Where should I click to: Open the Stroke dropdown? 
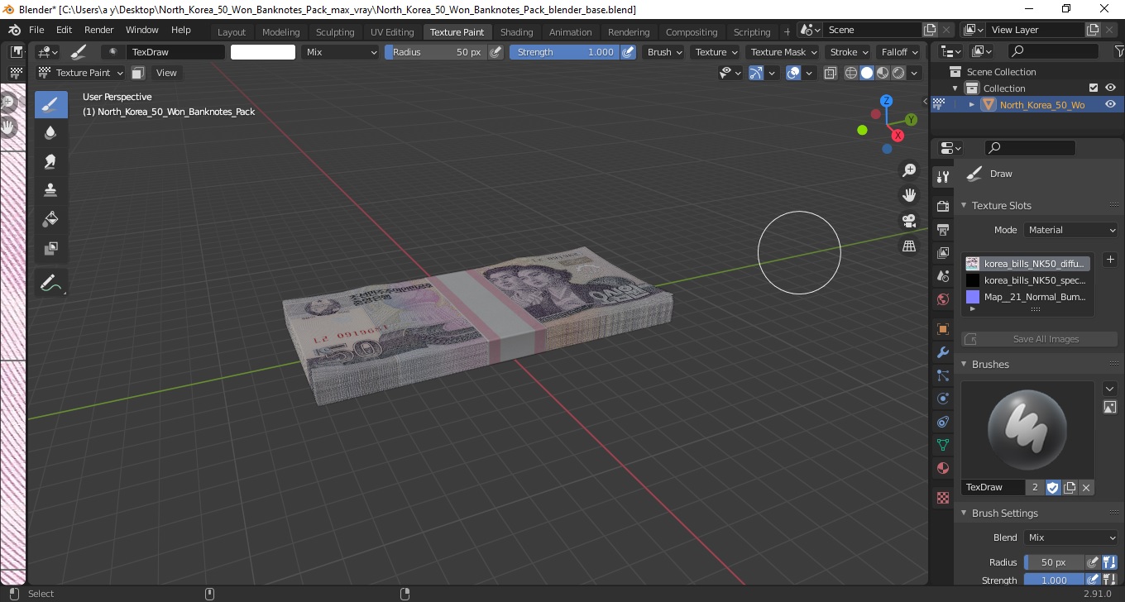[x=849, y=52]
